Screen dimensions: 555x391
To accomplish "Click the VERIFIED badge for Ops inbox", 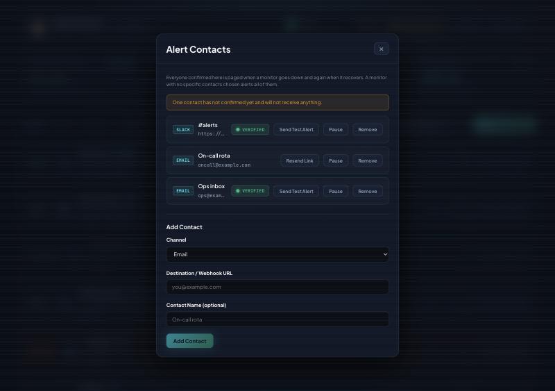I will point(250,191).
